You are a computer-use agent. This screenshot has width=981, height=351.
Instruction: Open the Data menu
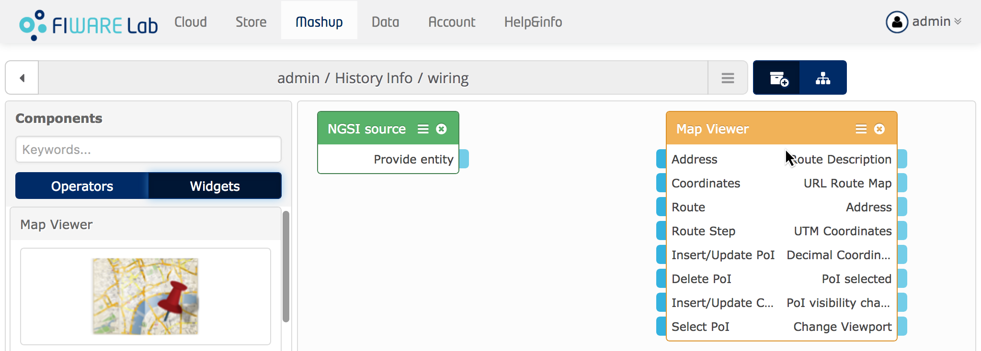pyautogui.click(x=386, y=22)
